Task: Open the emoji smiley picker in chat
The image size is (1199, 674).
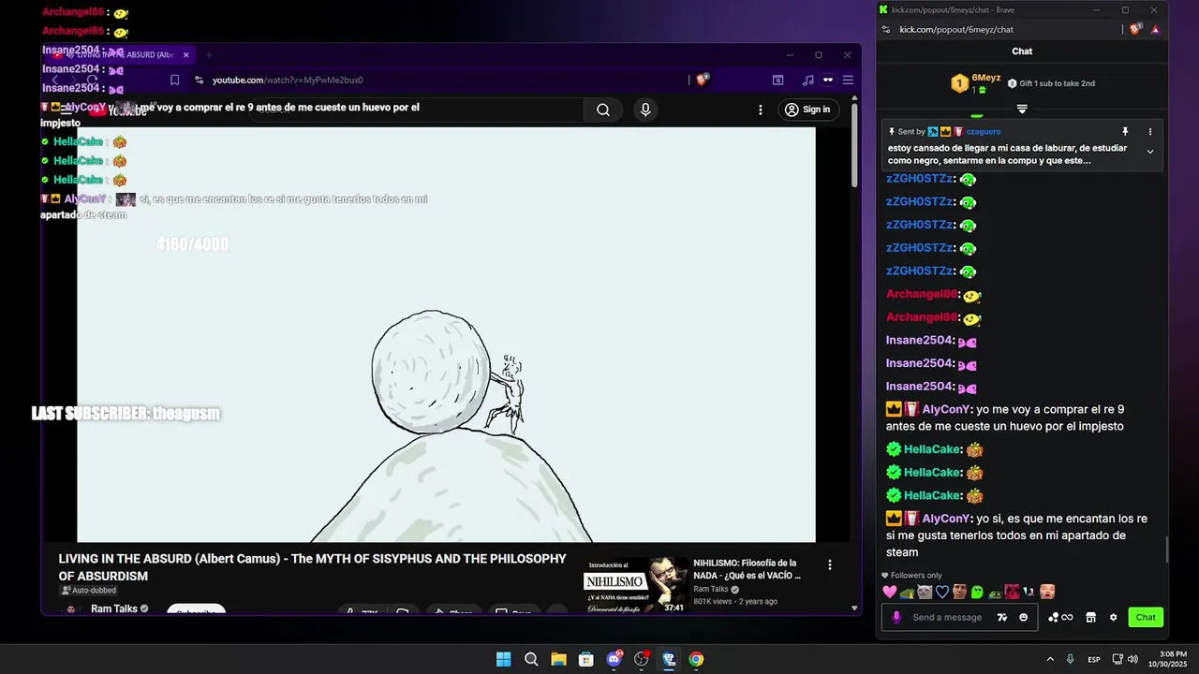Action: pos(1023,617)
